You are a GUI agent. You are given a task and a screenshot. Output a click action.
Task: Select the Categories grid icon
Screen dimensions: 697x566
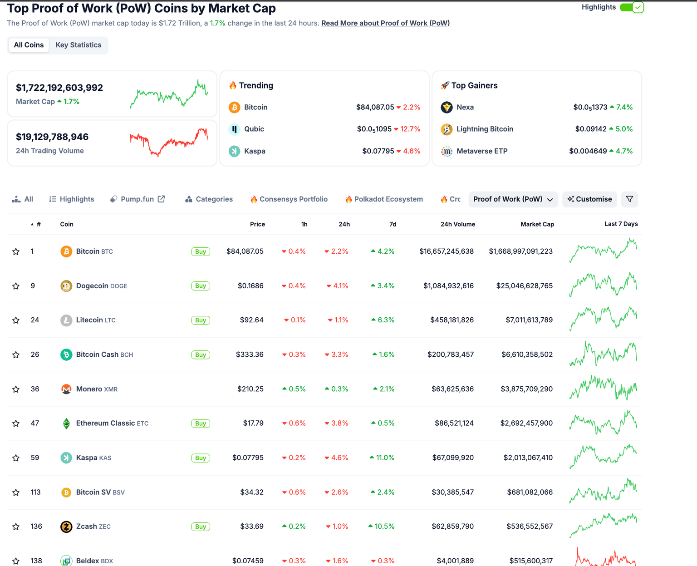188,198
